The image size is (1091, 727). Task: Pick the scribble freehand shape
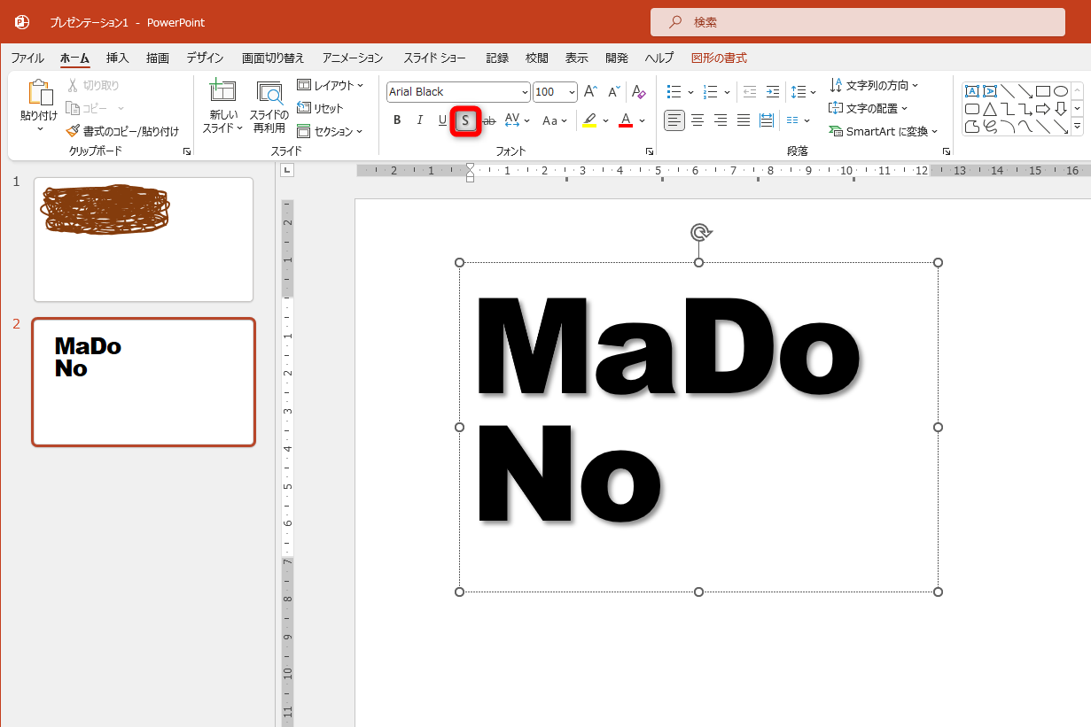[x=990, y=127]
